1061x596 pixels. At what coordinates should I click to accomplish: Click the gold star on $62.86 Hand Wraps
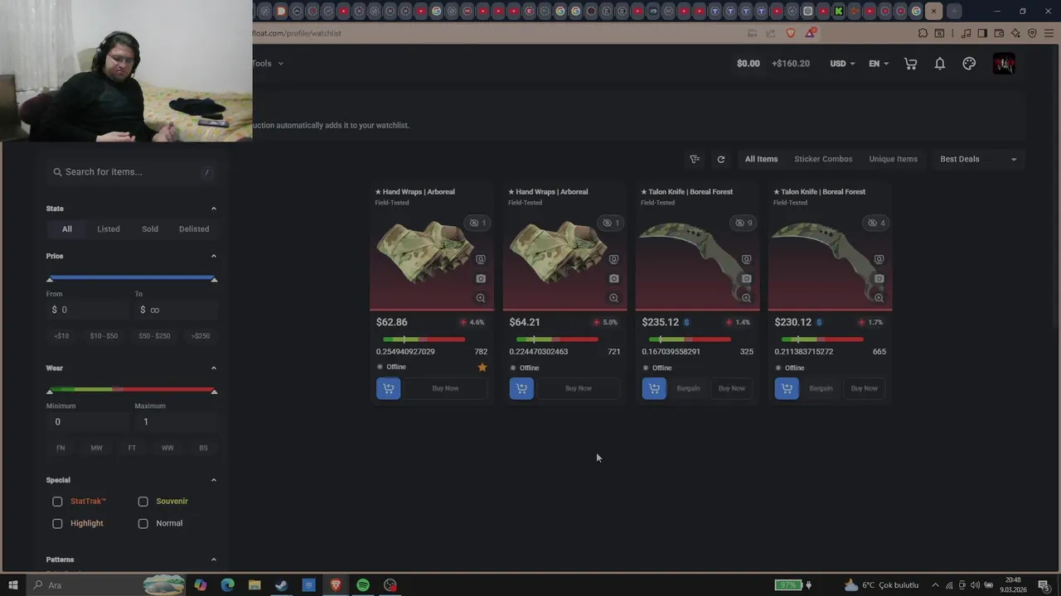482,367
